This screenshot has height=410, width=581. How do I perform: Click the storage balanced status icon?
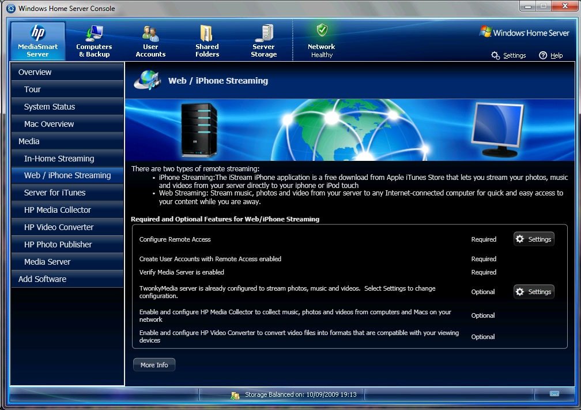(235, 395)
